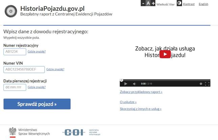Open the Kontrast link
The height and width of the screenshot is (140, 218).
[189, 4]
